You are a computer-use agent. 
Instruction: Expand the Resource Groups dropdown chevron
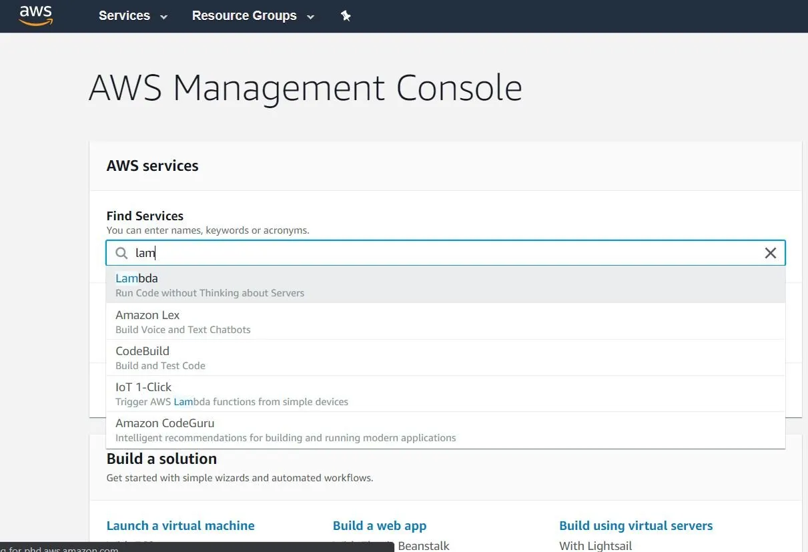tap(310, 17)
